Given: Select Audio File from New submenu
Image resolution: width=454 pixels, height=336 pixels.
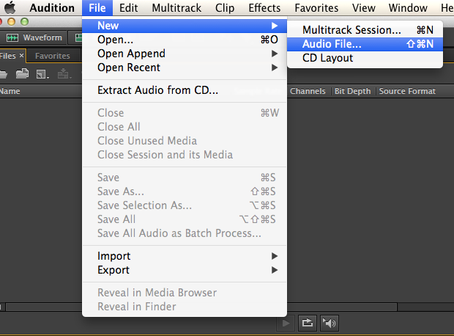Looking at the screenshot, I should point(332,44).
